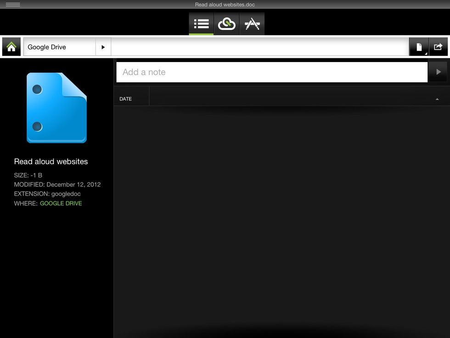Click the MODIFIED date metadata text
The height and width of the screenshot is (338, 450).
pyautogui.click(x=57, y=184)
